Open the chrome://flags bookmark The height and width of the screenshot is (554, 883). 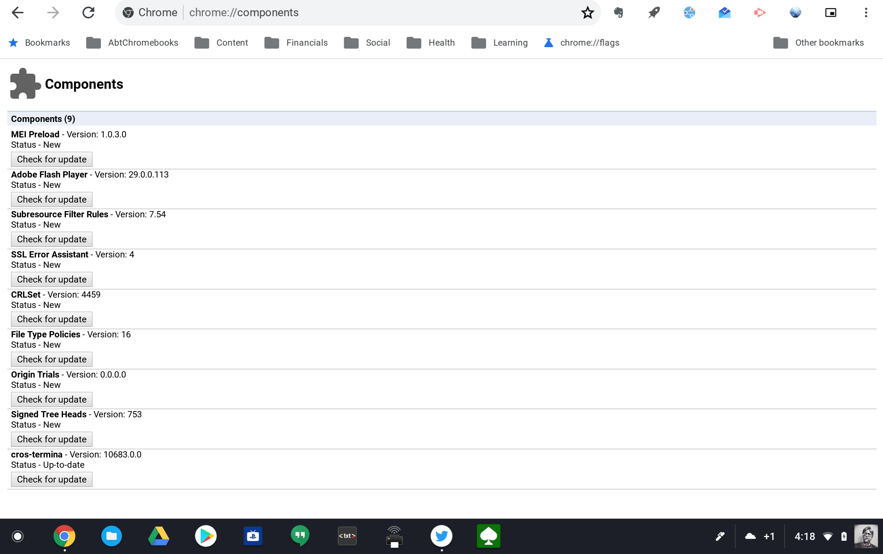coord(582,43)
